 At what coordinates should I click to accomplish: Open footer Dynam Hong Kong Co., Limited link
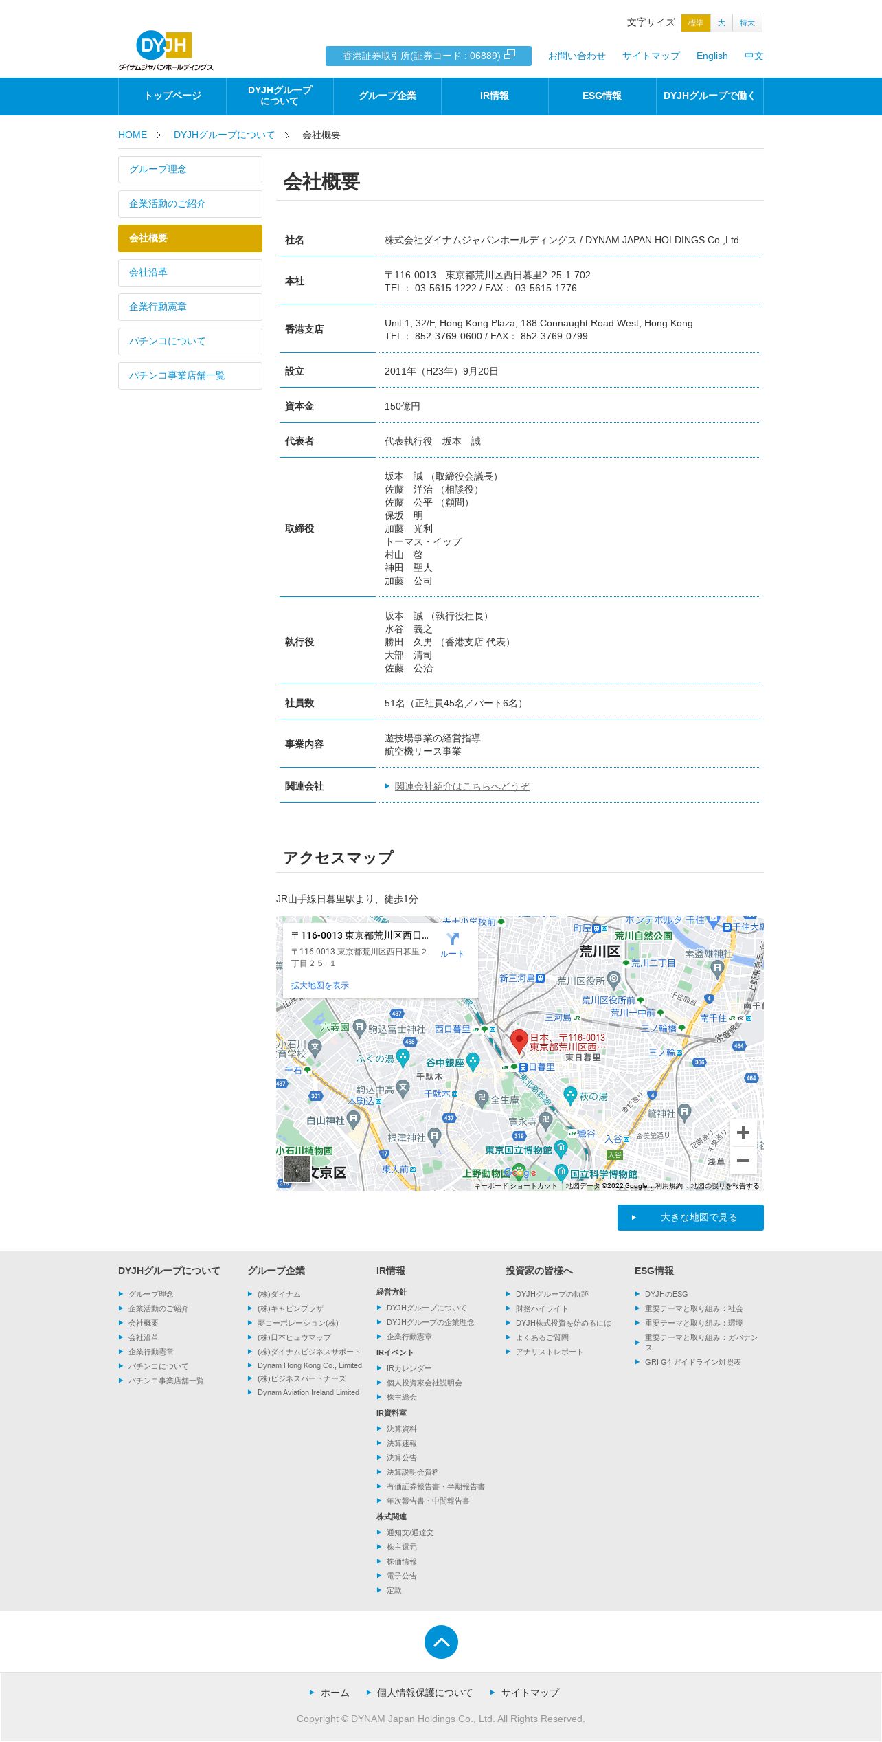(310, 1365)
